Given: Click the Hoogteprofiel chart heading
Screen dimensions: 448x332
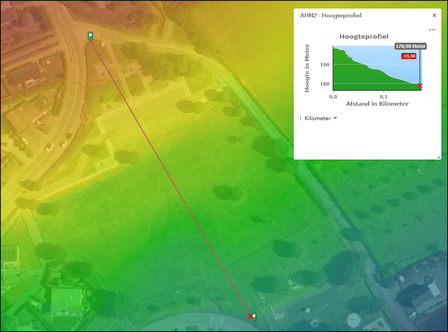Looking at the screenshot, I should [364, 36].
